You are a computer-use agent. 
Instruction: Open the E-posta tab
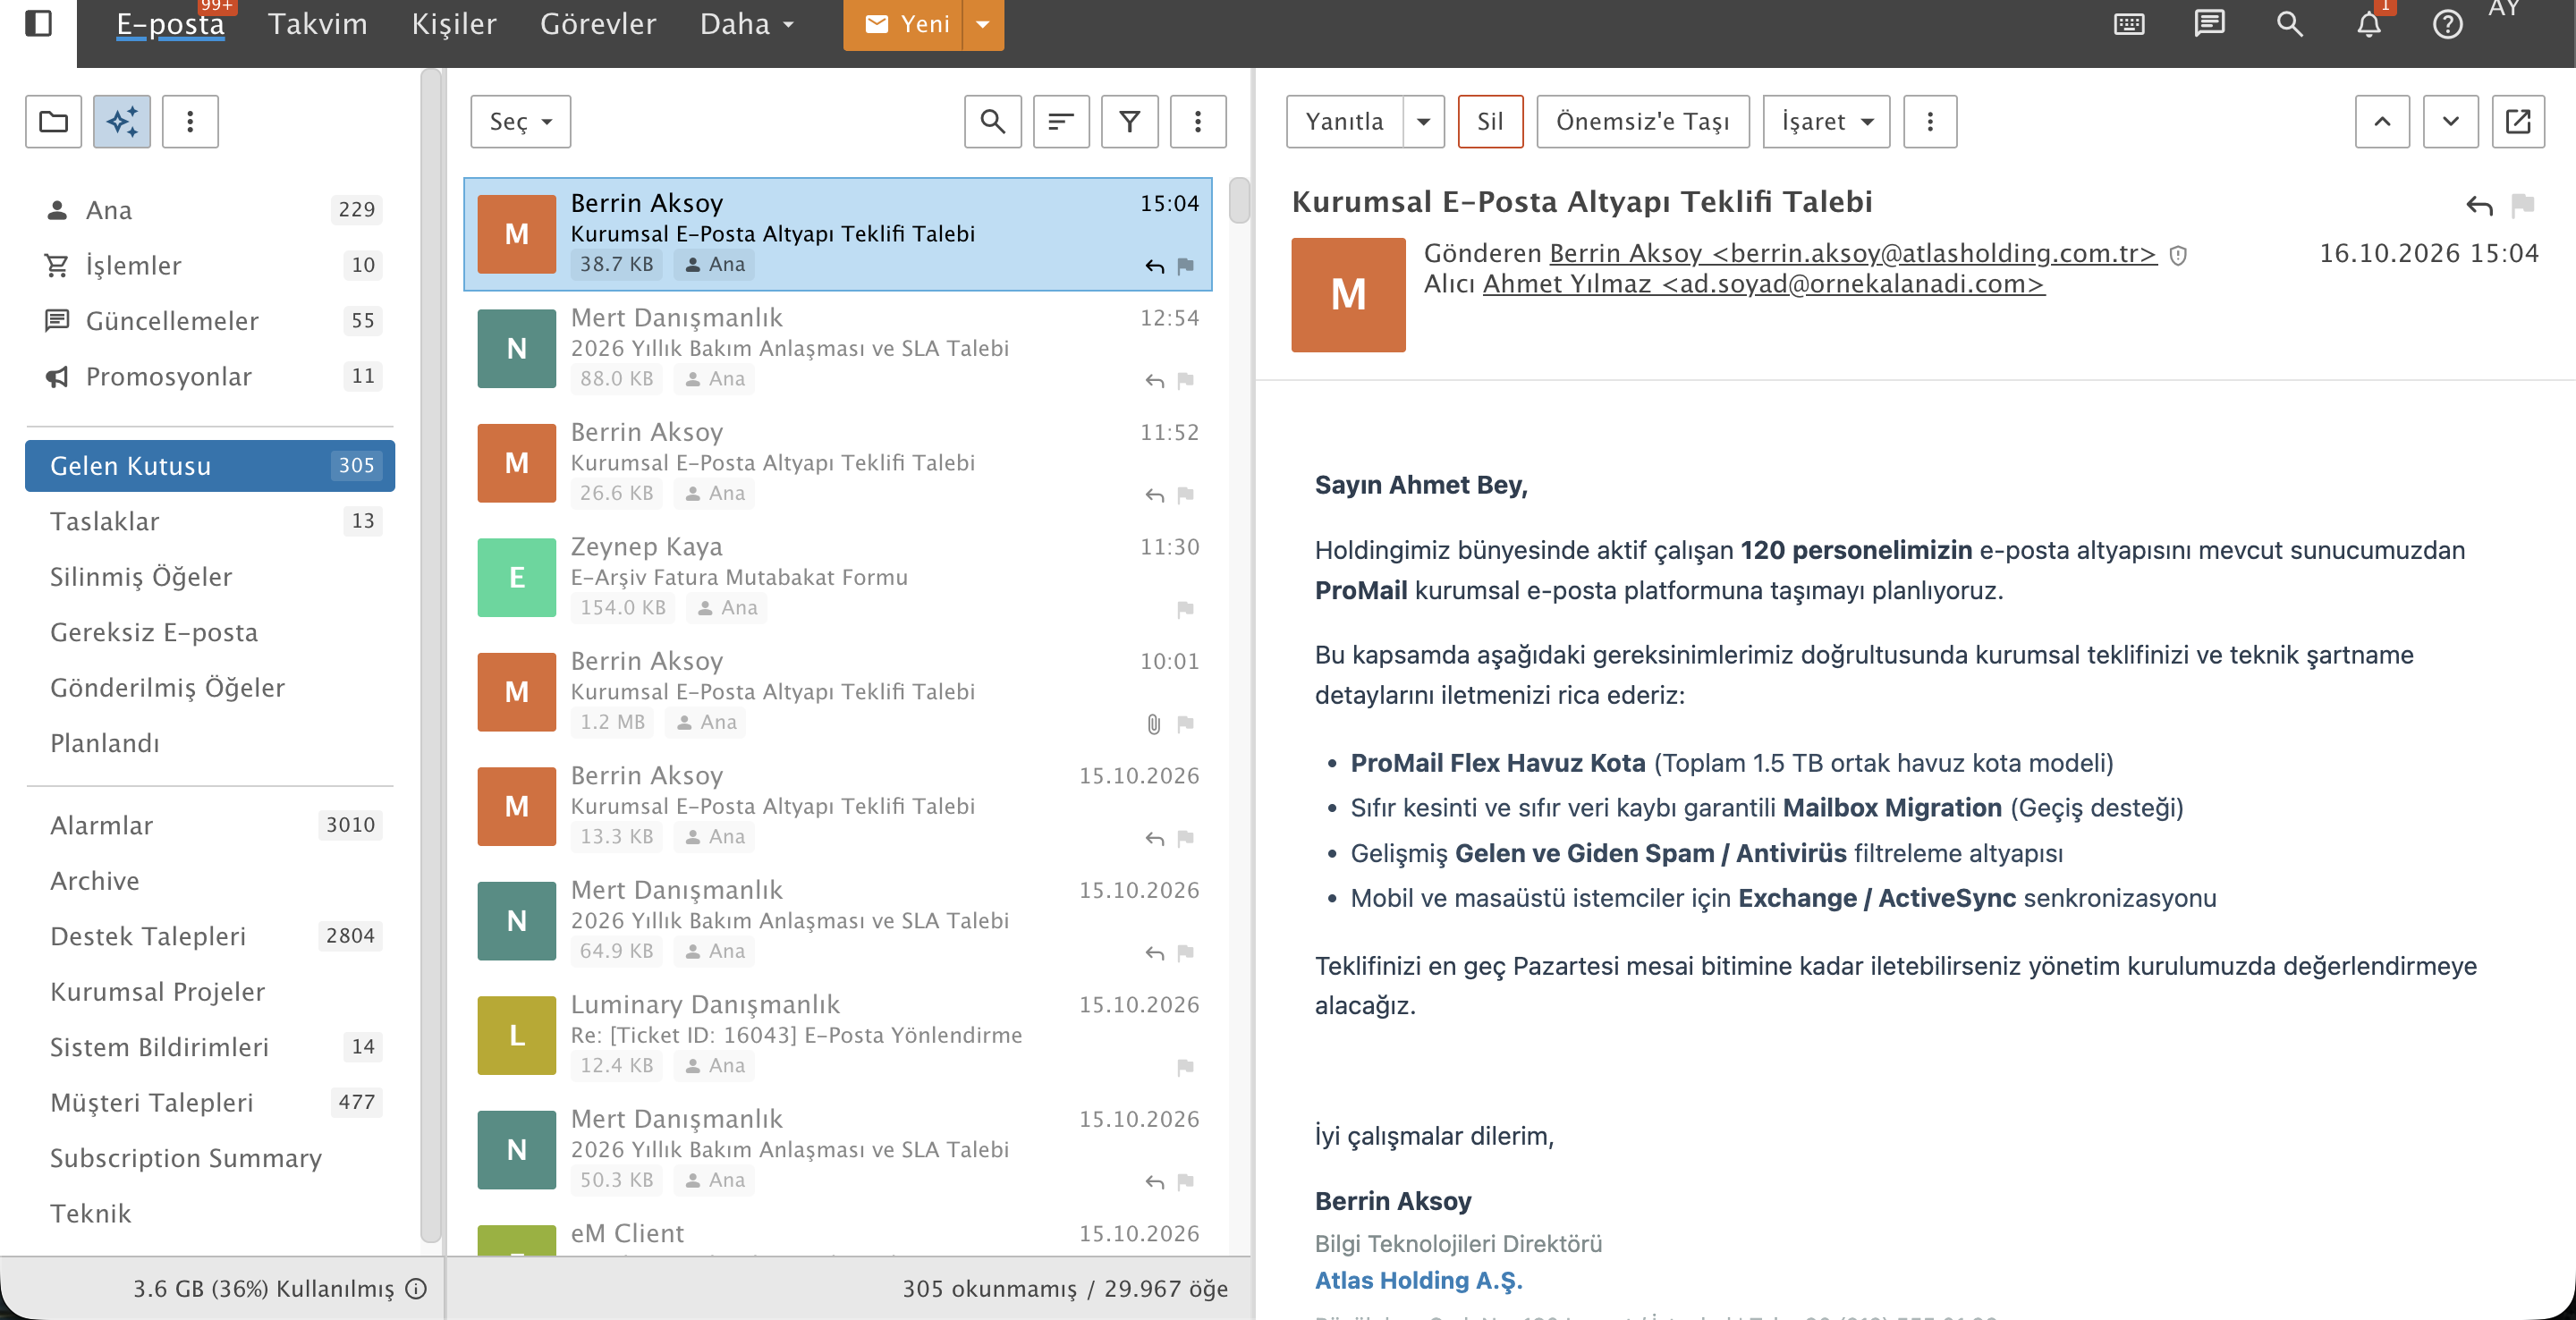point(170,24)
